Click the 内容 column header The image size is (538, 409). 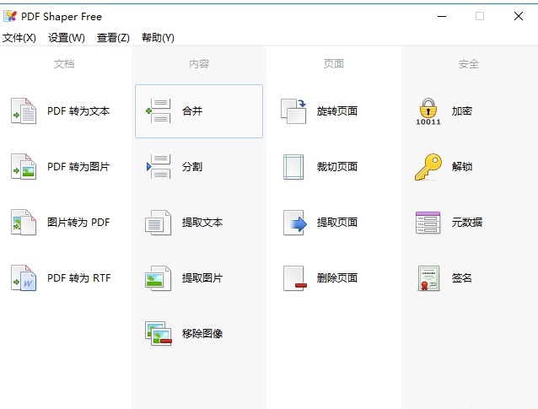(199, 63)
